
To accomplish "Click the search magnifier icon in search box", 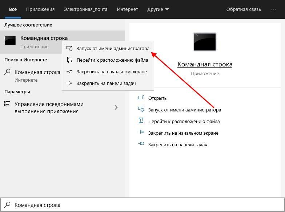I will [7, 205].
